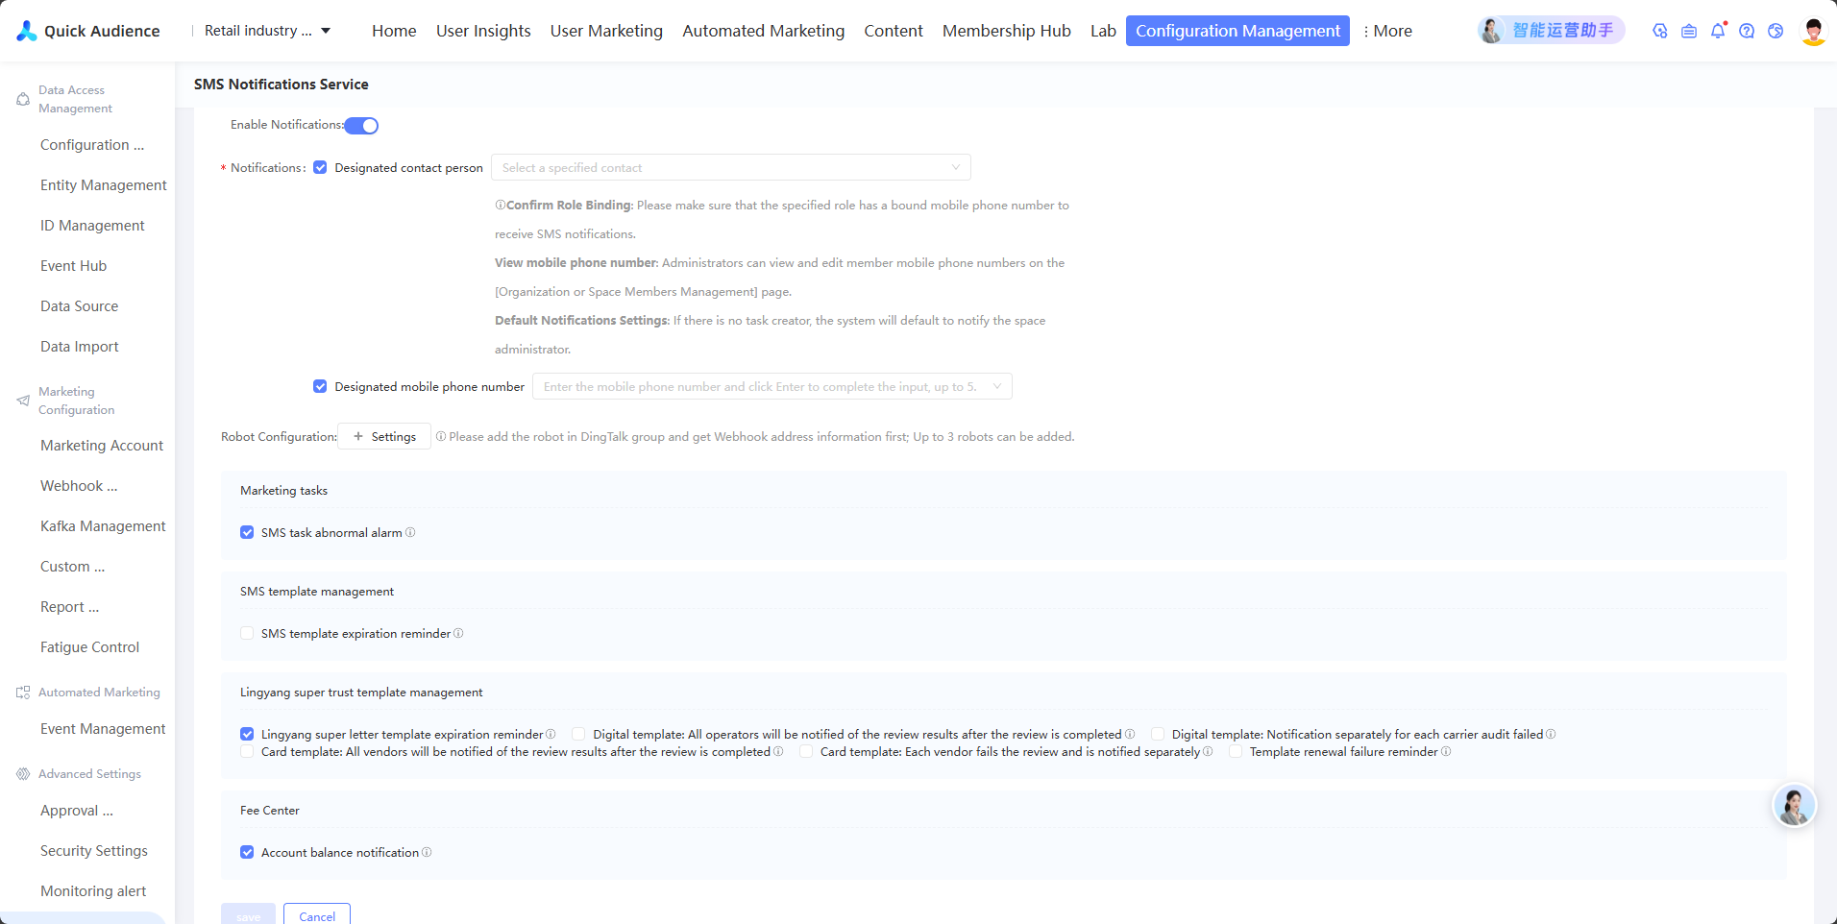
Task: Check SMS template expiration reminder checkbox
Action: pos(247,633)
